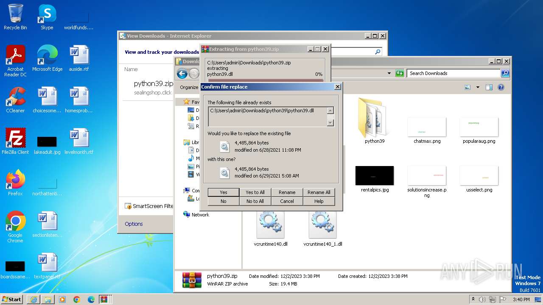Image resolution: width=543 pixels, height=305 pixels.
Task: Open Help in file replace dialog
Action: coord(319,201)
